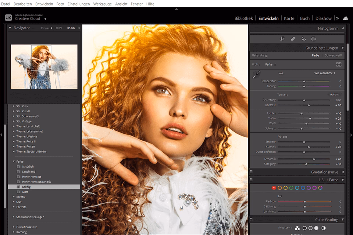
Task: Open the Masking tool
Action: (x=313, y=39)
